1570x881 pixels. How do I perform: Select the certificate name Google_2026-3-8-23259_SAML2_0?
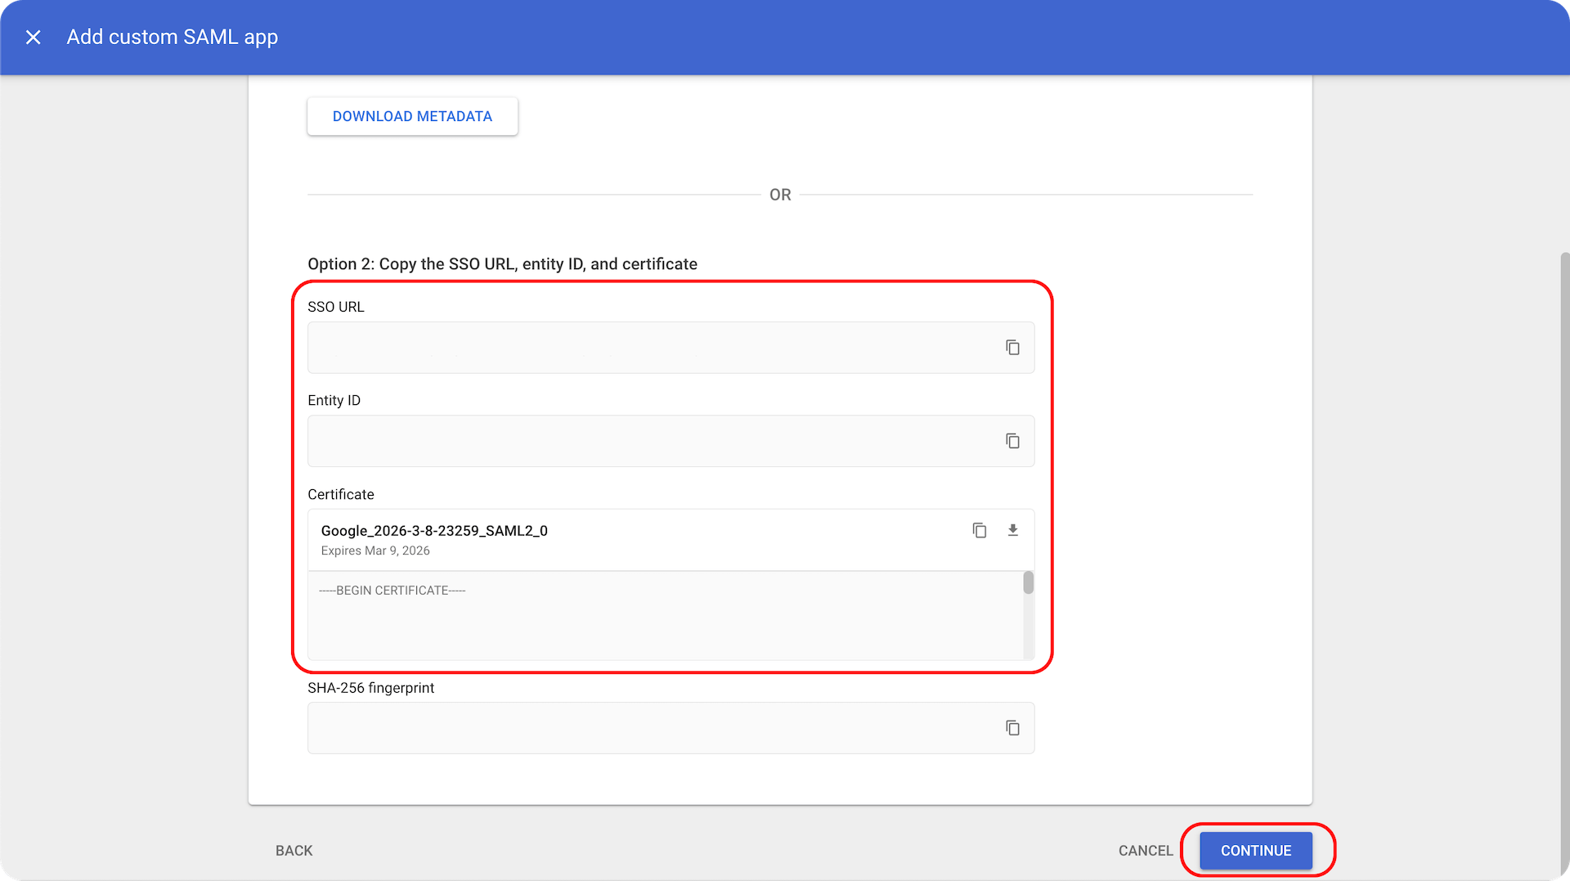pyautogui.click(x=434, y=530)
